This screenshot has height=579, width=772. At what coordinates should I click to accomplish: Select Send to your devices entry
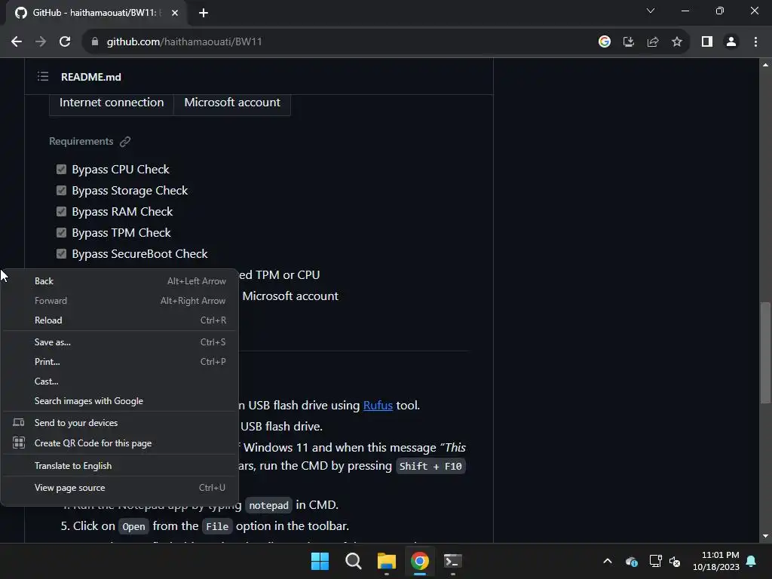tap(120, 423)
